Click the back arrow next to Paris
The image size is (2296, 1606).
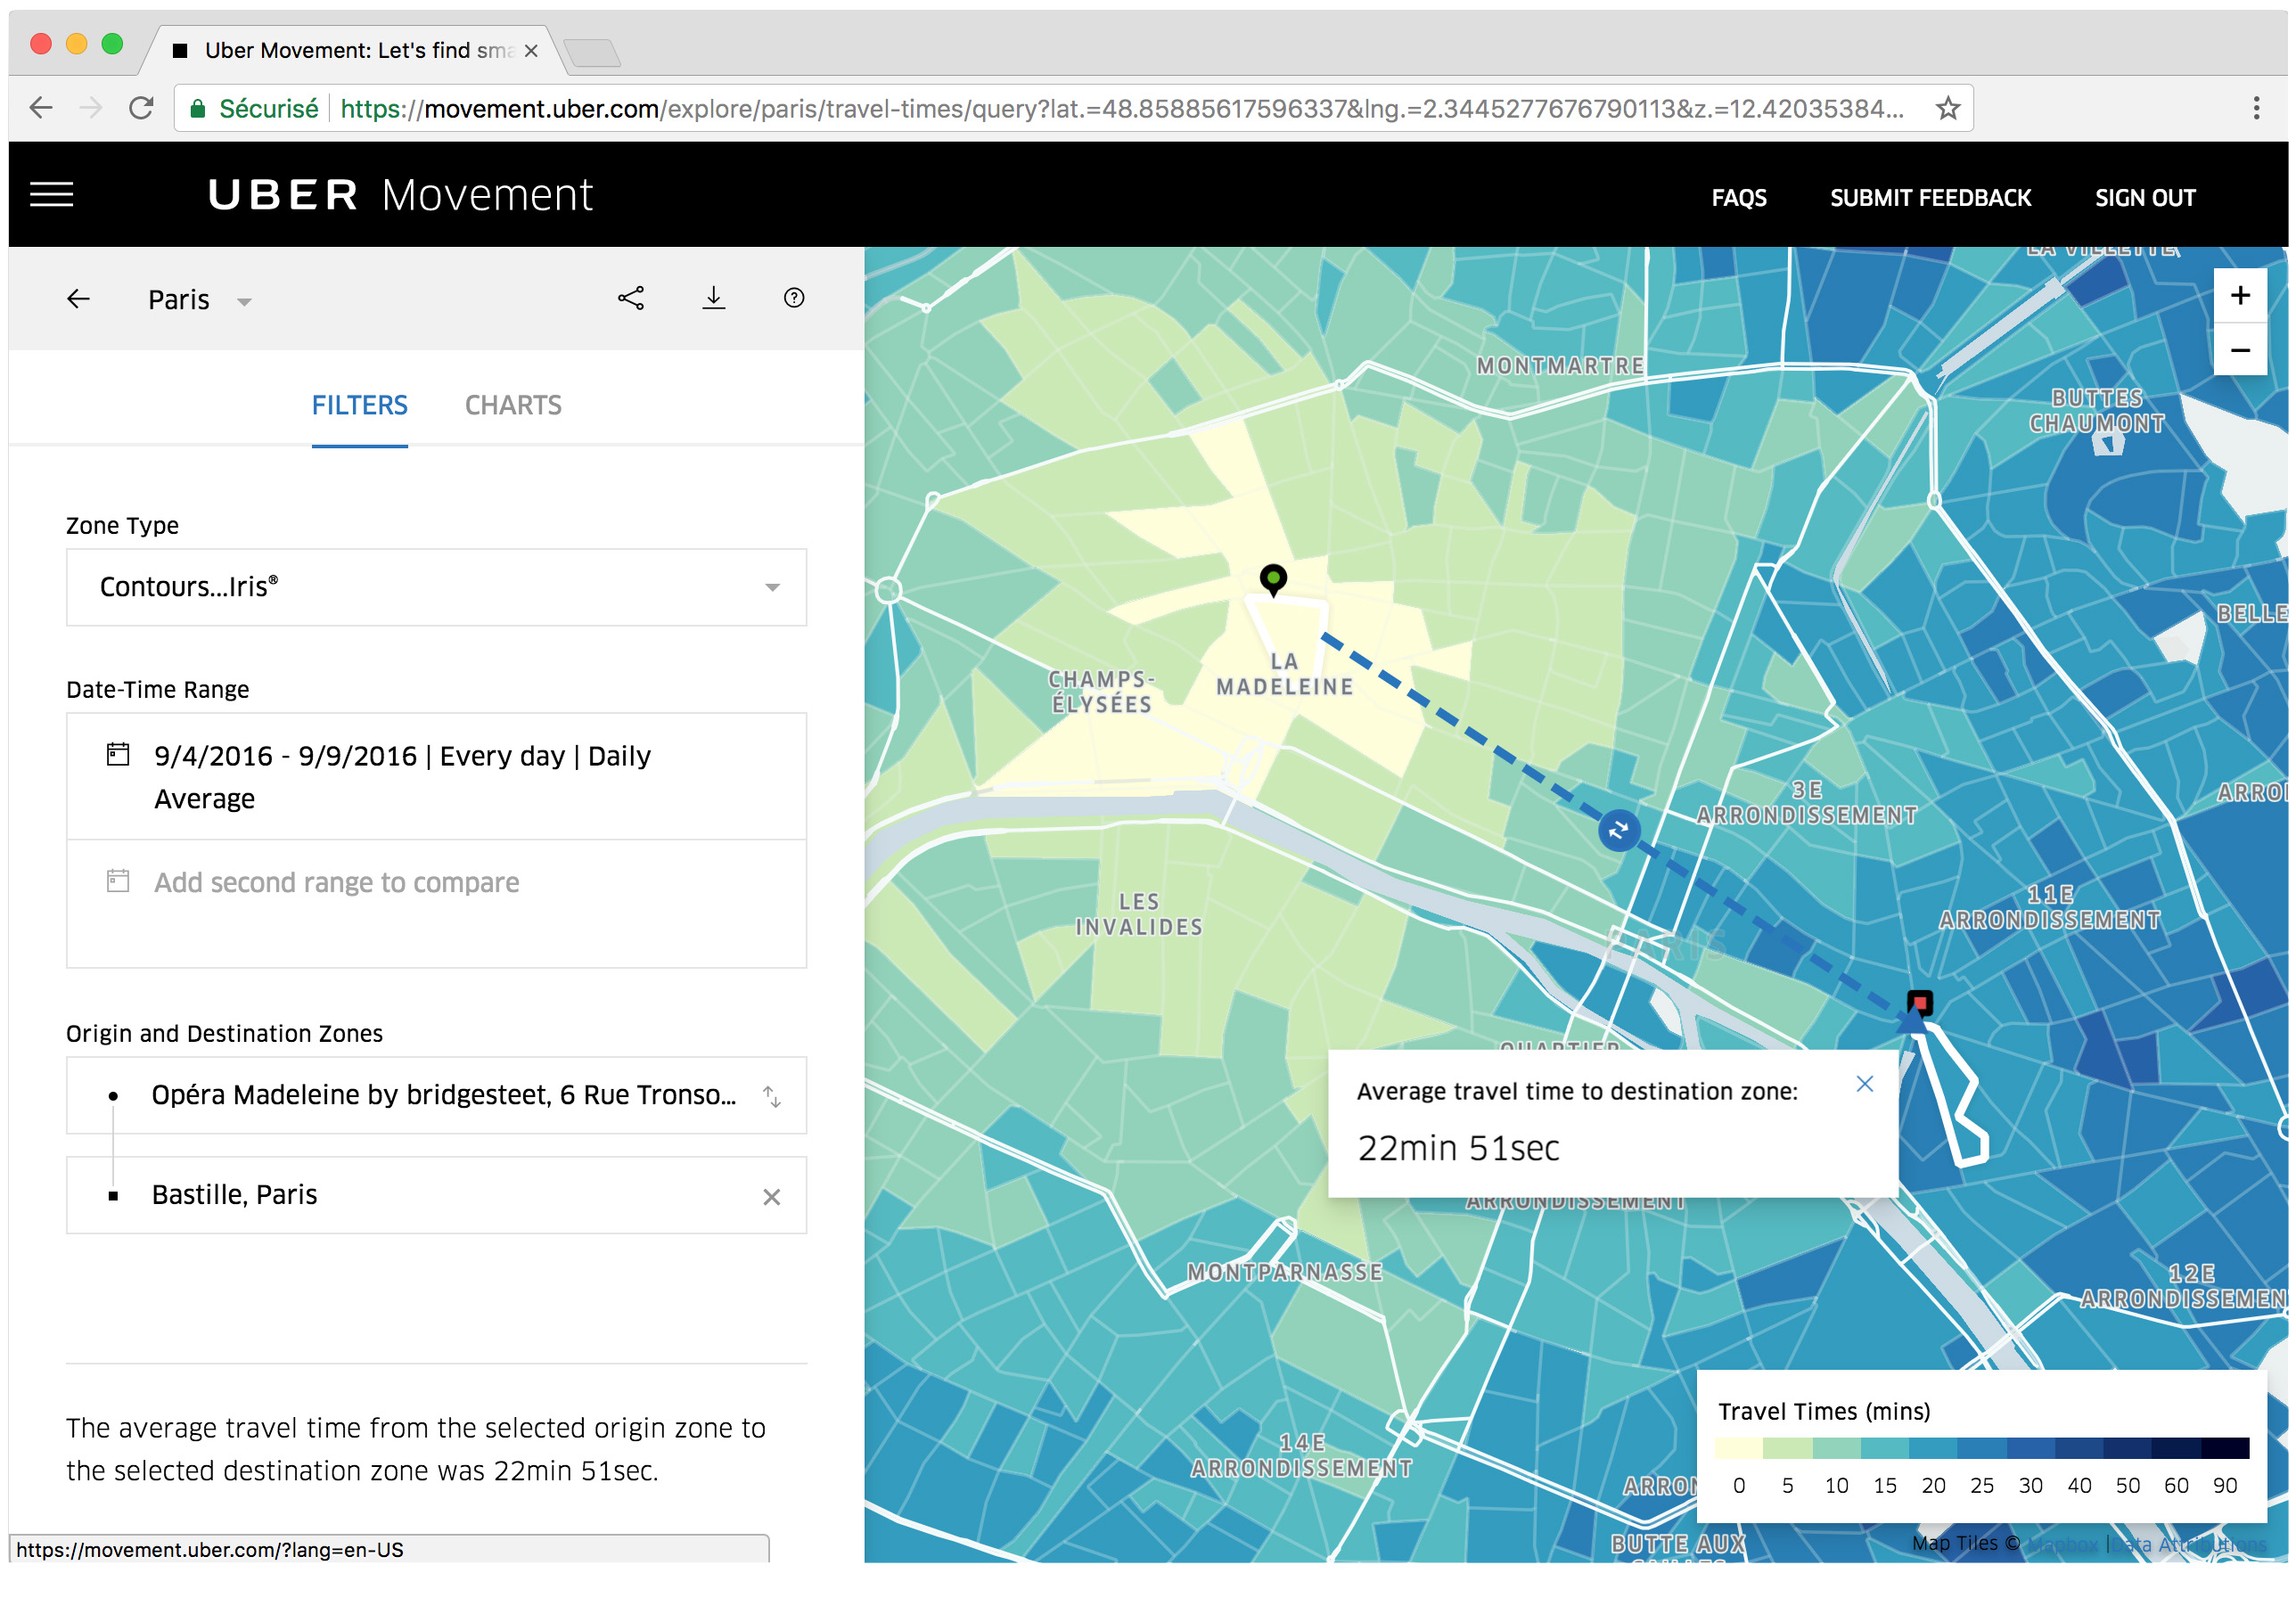(x=78, y=299)
